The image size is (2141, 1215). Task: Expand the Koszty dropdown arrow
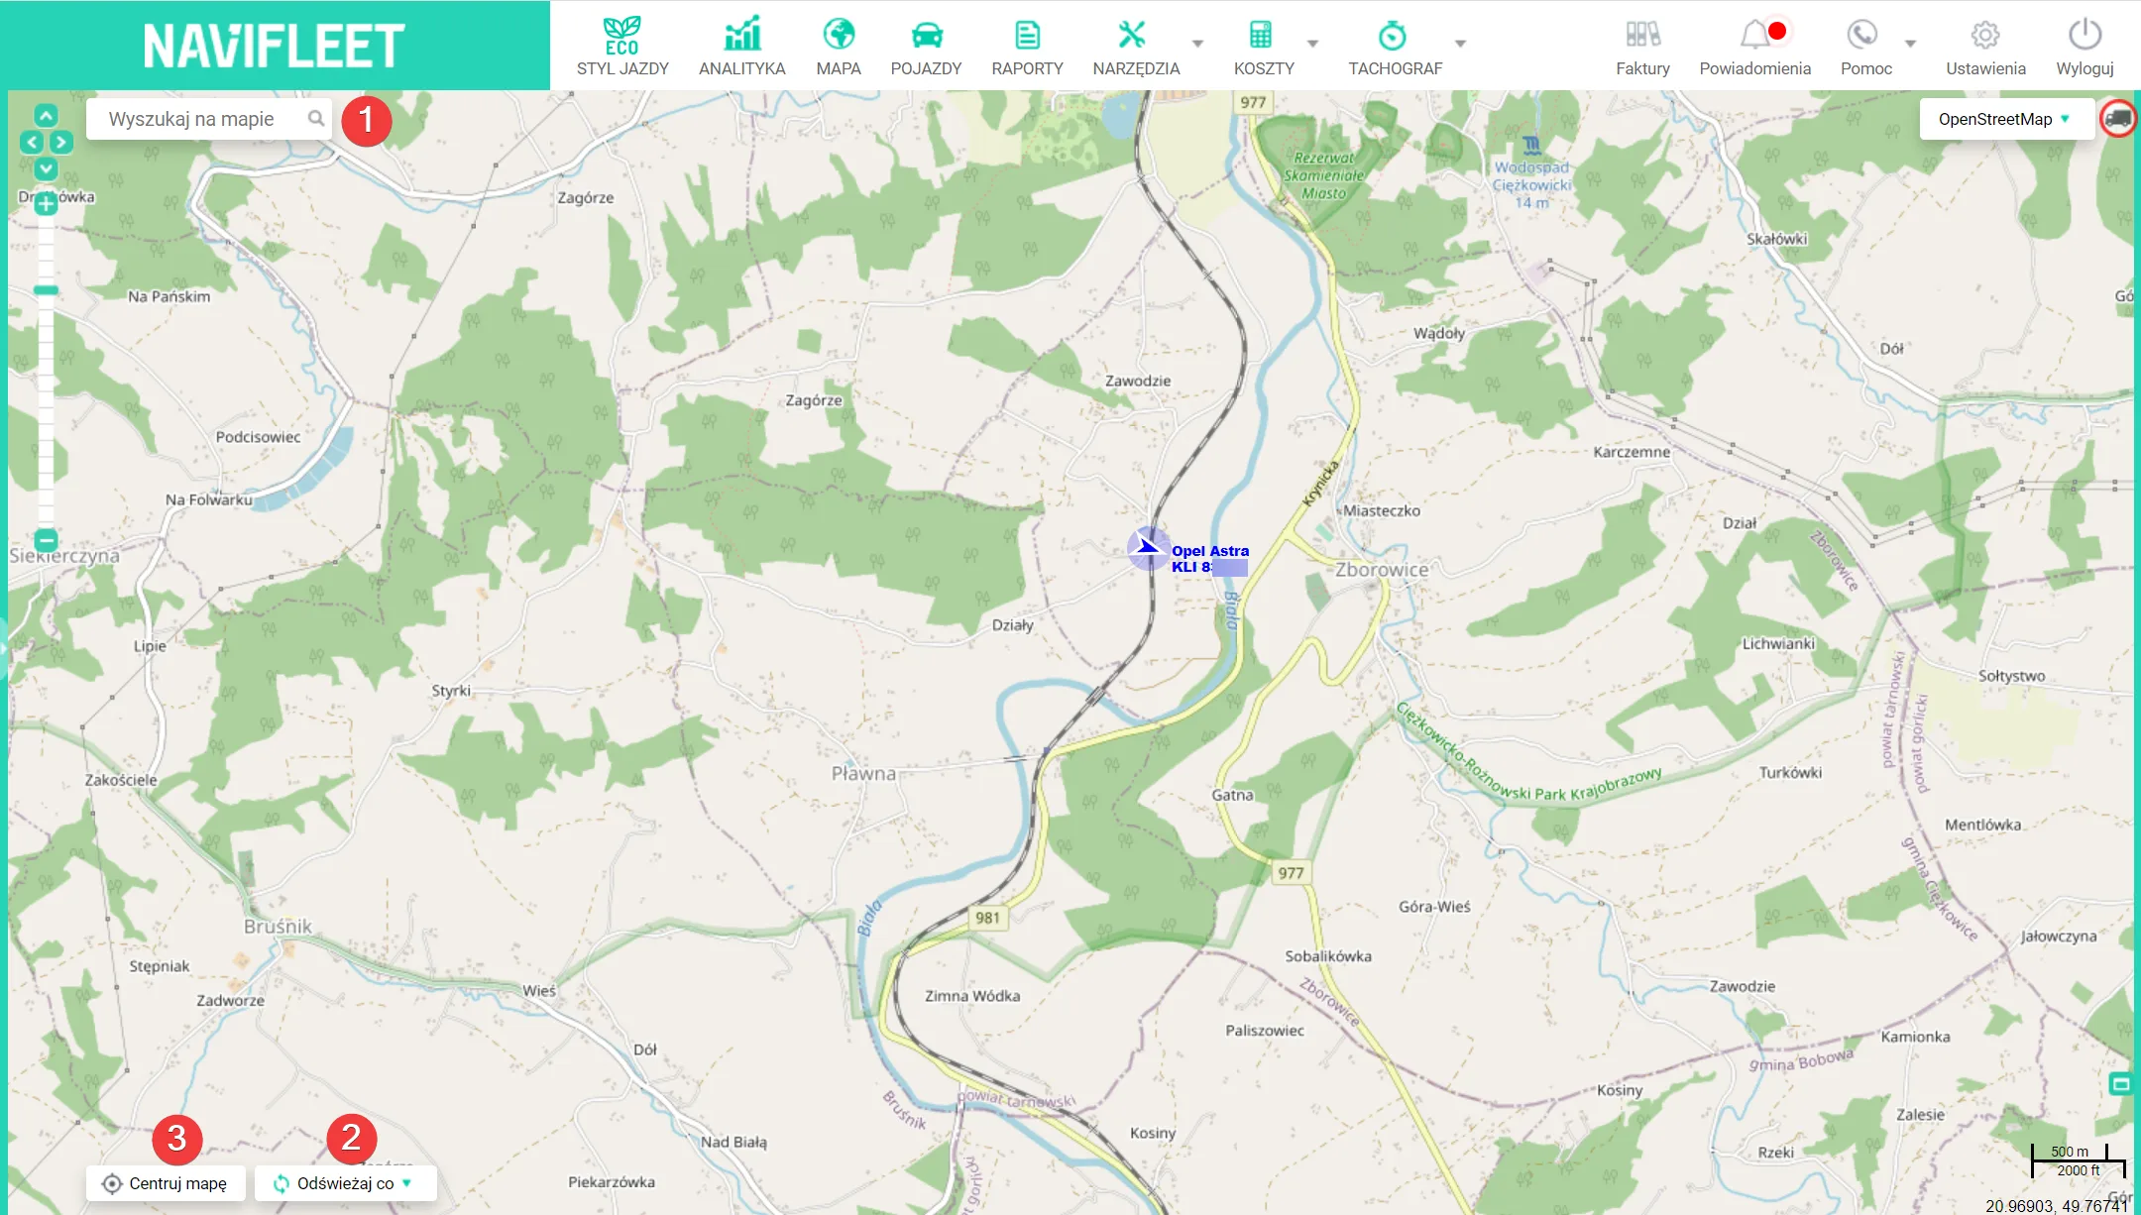point(1312,44)
